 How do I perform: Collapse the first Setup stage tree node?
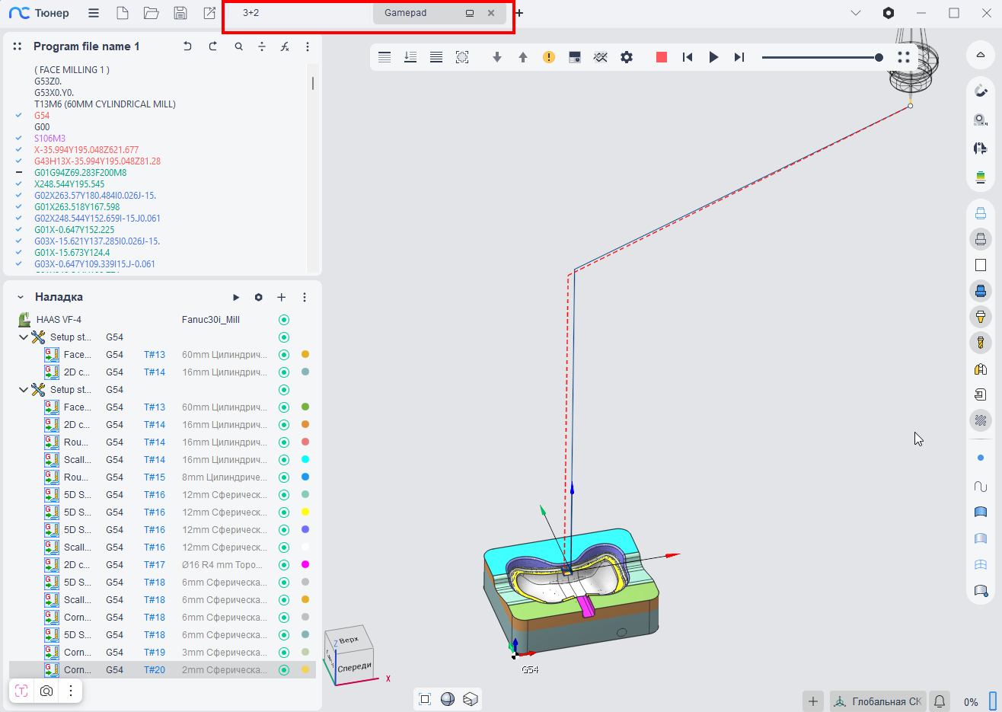pos(24,337)
